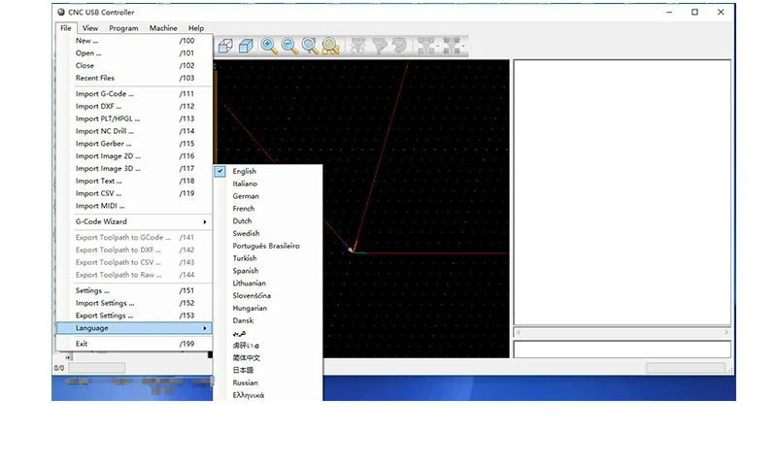This screenshot has width=777, height=468.
Task: Select Russian language
Action: [x=268, y=383]
